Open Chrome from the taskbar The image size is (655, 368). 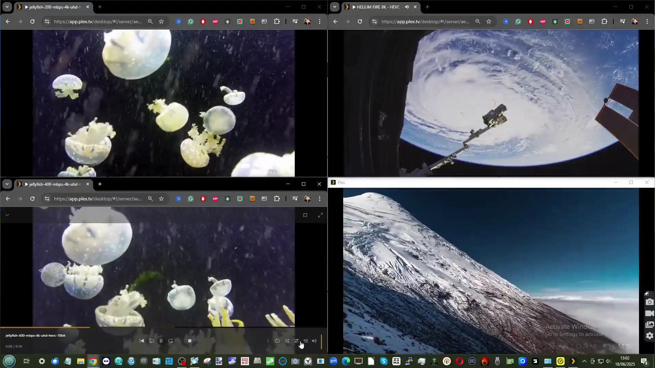[x=93, y=361]
